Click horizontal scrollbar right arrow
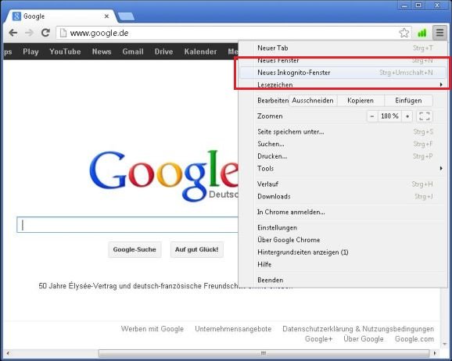The image size is (452, 361). (435, 353)
